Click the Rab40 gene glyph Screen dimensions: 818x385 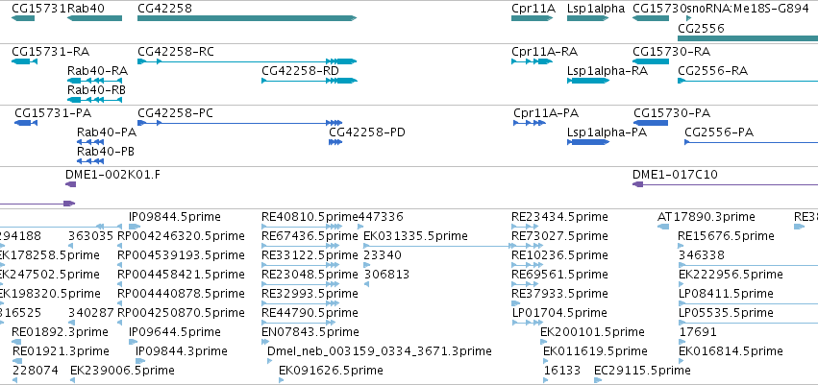pyautogui.click(x=94, y=18)
